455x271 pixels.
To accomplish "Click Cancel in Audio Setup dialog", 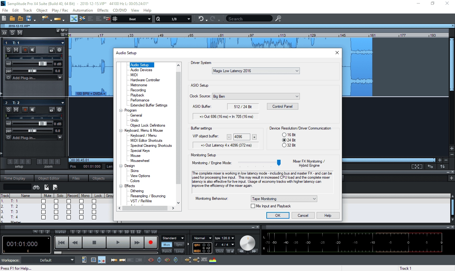I will coord(303,216).
